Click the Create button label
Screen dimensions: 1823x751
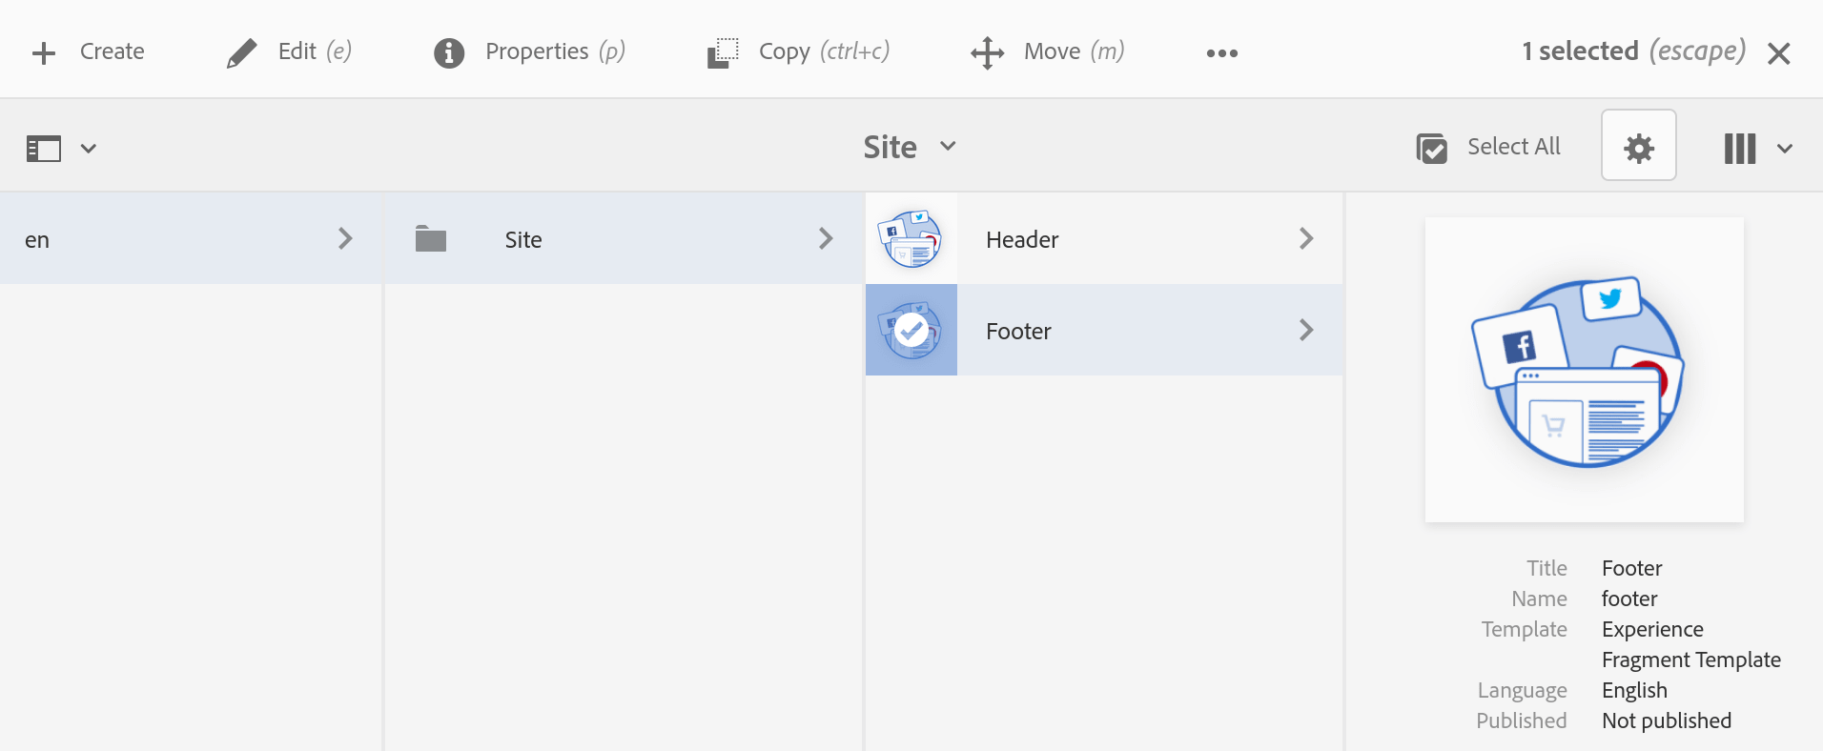tap(113, 51)
